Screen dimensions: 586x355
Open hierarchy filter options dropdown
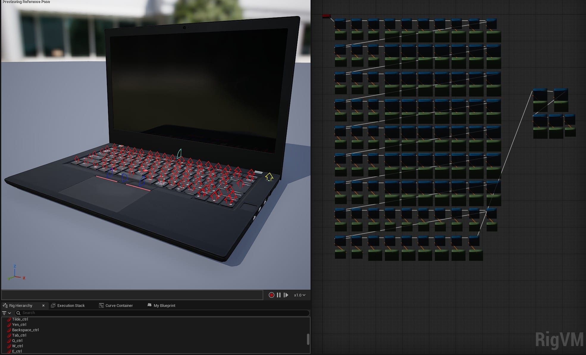tap(7, 313)
